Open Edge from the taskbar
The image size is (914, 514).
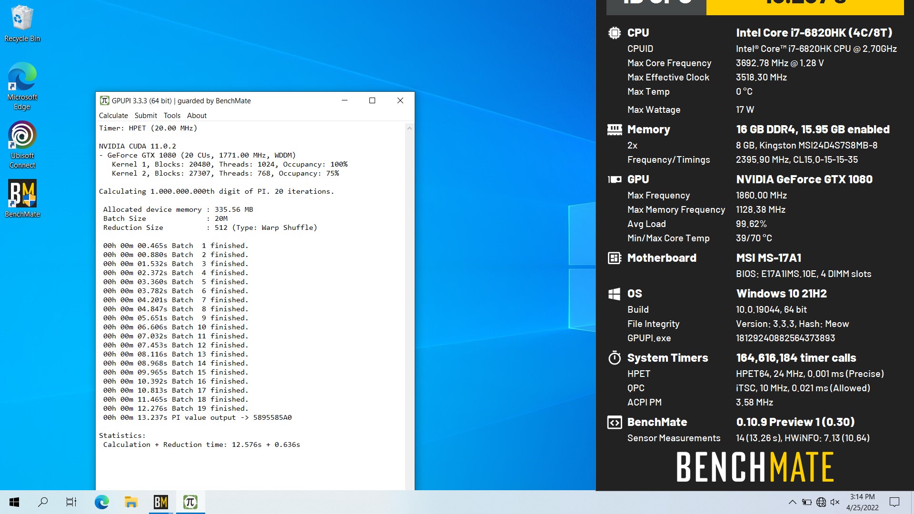click(x=101, y=502)
